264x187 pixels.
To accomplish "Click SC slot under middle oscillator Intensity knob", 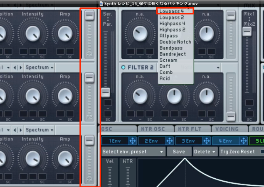I will click(42, 114).
